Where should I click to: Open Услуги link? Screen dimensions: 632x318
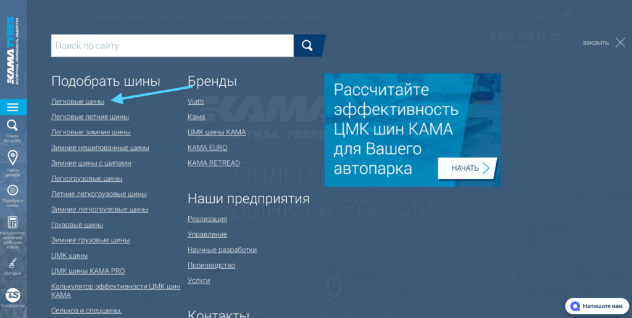pos(199,280)
